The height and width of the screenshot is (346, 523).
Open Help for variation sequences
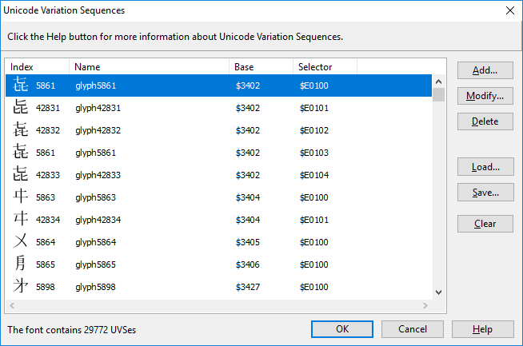tap(483, 329)
